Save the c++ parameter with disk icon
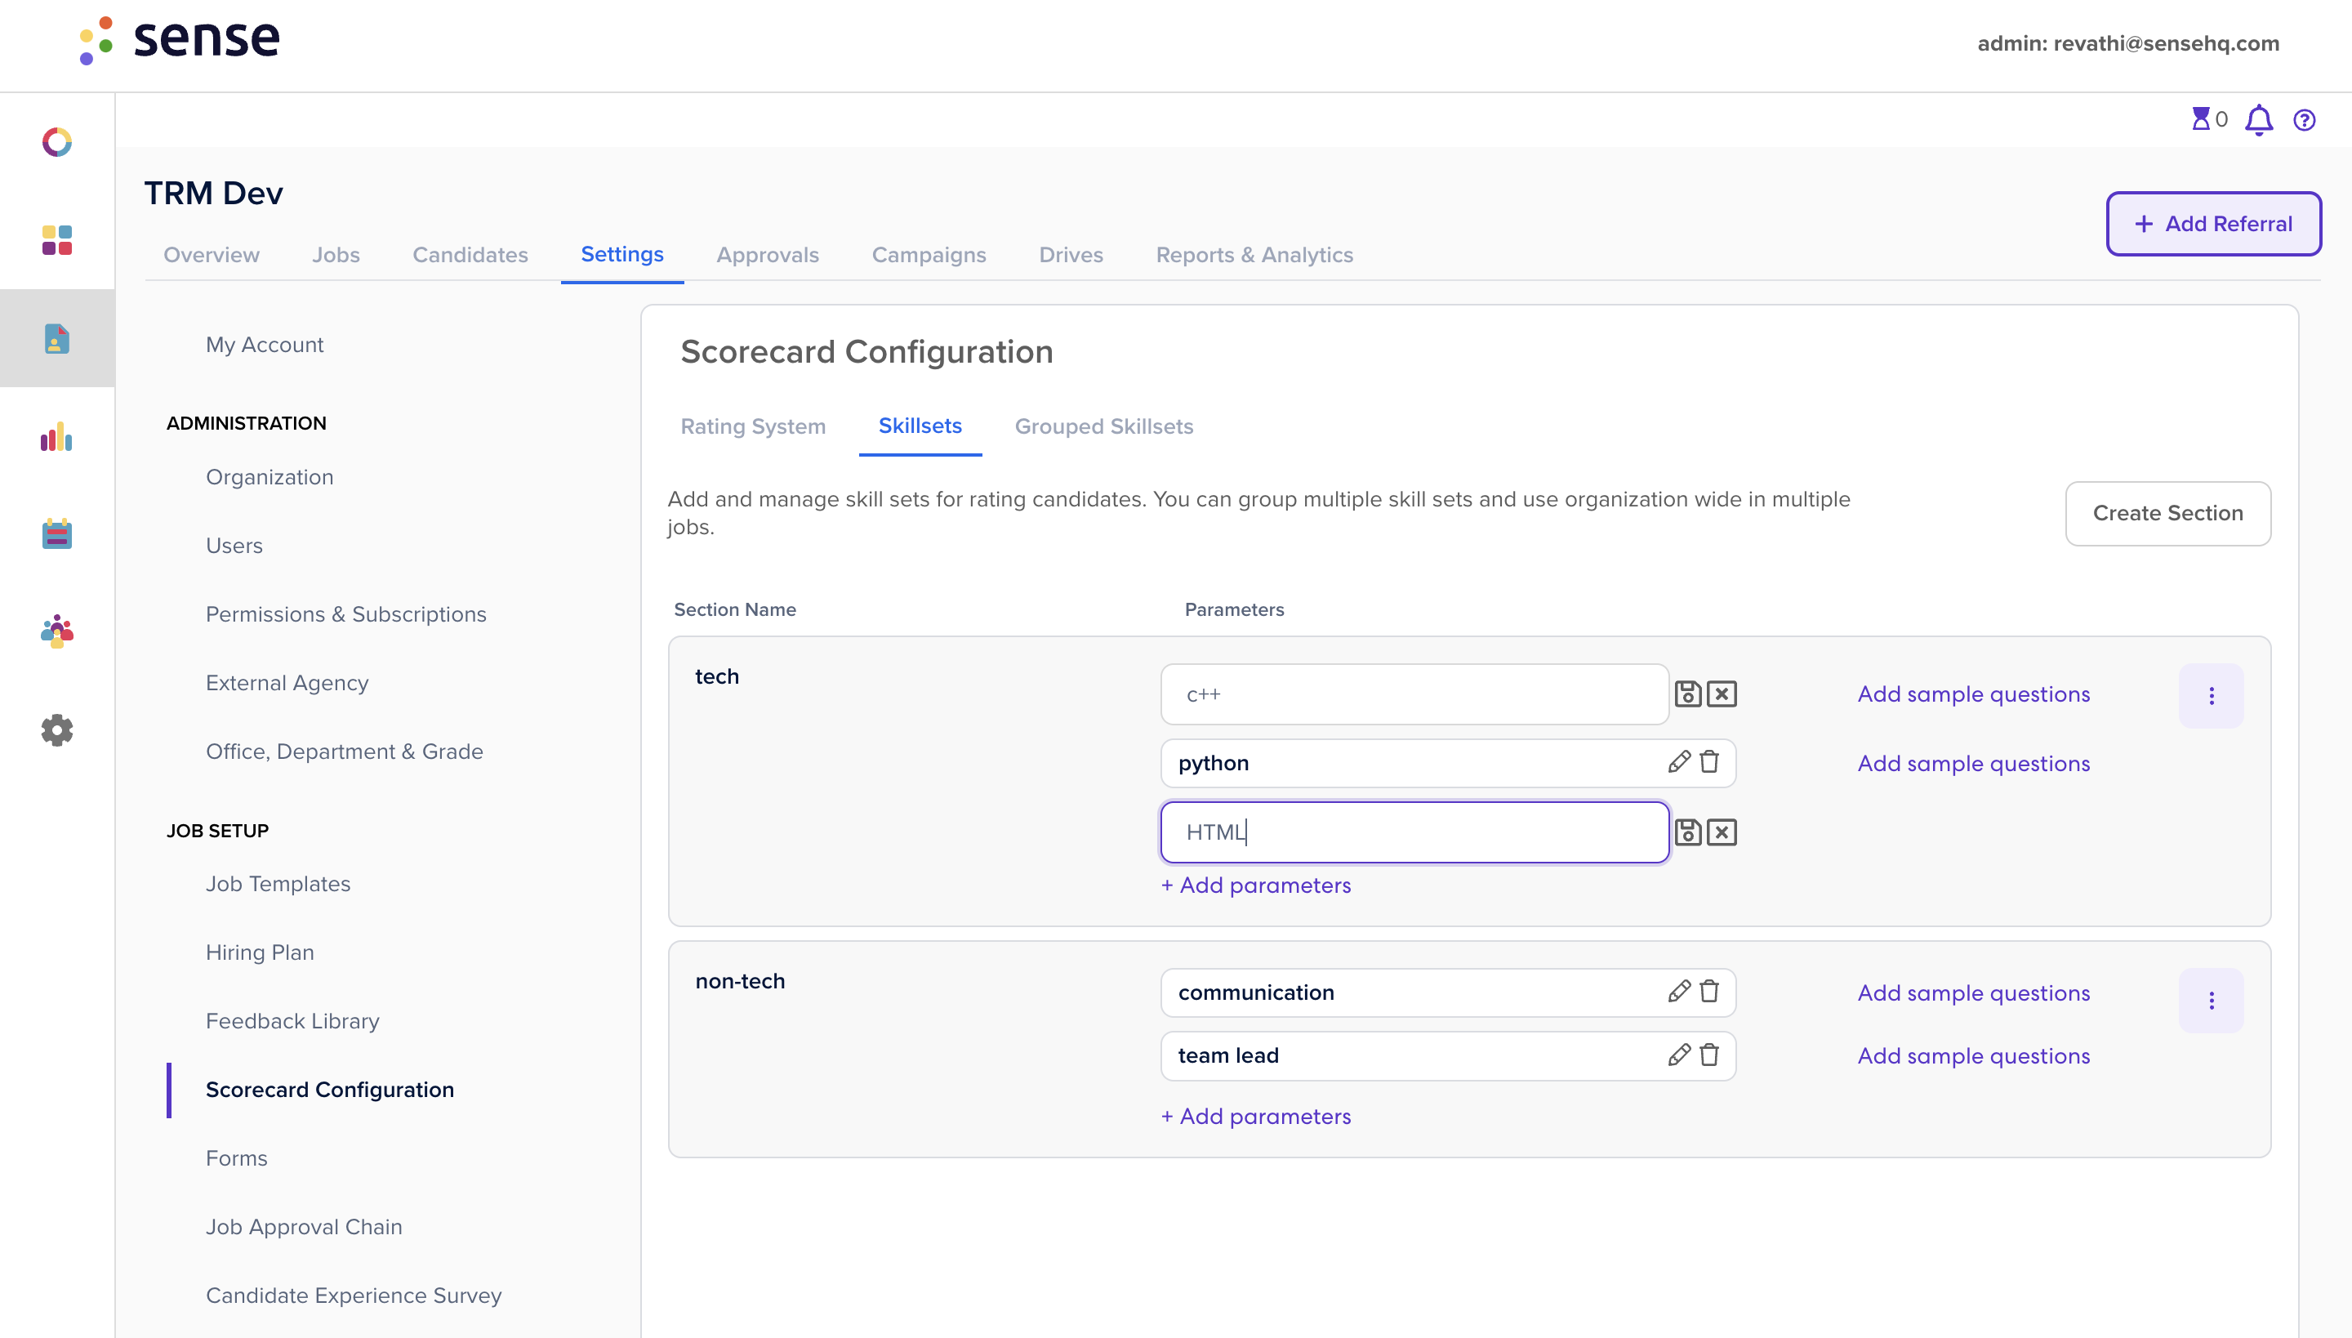Screen dimensions: 2352x1338 (1688, 694)
